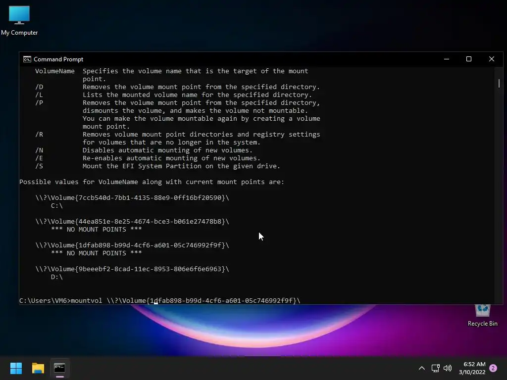Click the typed mountvol command at the prompt

click(x=186, y=301)
